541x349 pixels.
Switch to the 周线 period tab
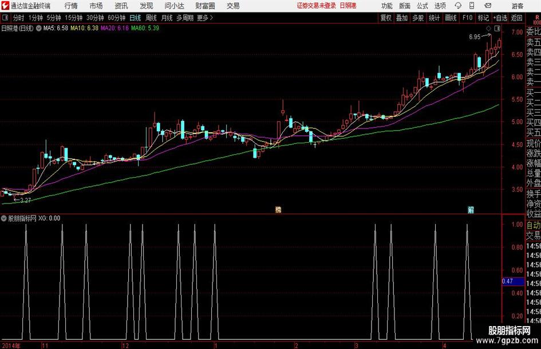(x=151, y=18)
